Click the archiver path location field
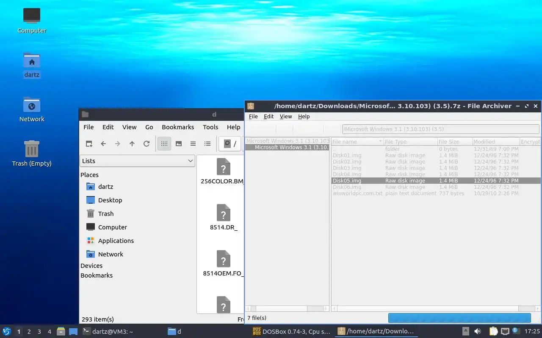542x338 pixels. tap(440, 129)
